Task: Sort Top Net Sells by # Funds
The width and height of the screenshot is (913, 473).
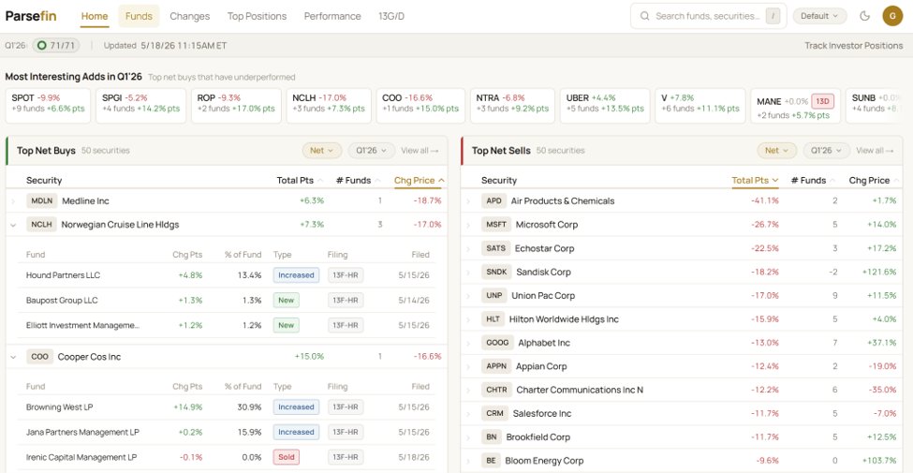Action: click(813, 181)
